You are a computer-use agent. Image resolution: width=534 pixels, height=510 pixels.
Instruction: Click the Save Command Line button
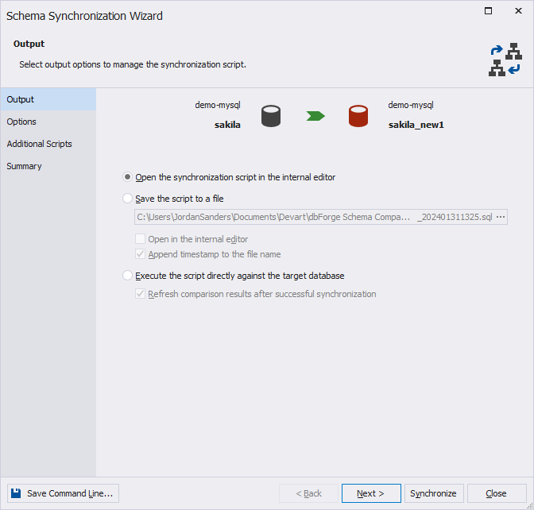pos(63,493)
